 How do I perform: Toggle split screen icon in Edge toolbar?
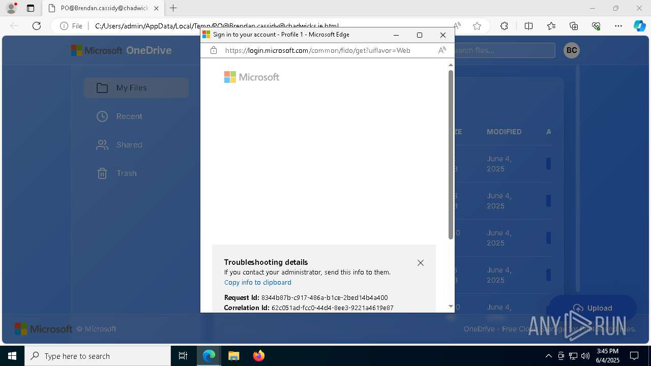pyautogui.click(x=528, y=26)
